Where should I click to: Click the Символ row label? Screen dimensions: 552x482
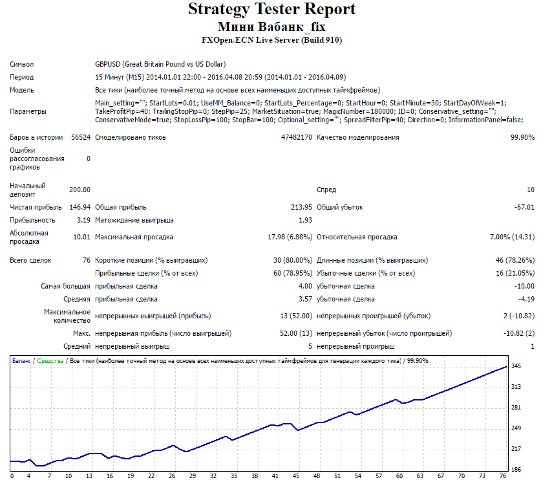coord(22,64)
